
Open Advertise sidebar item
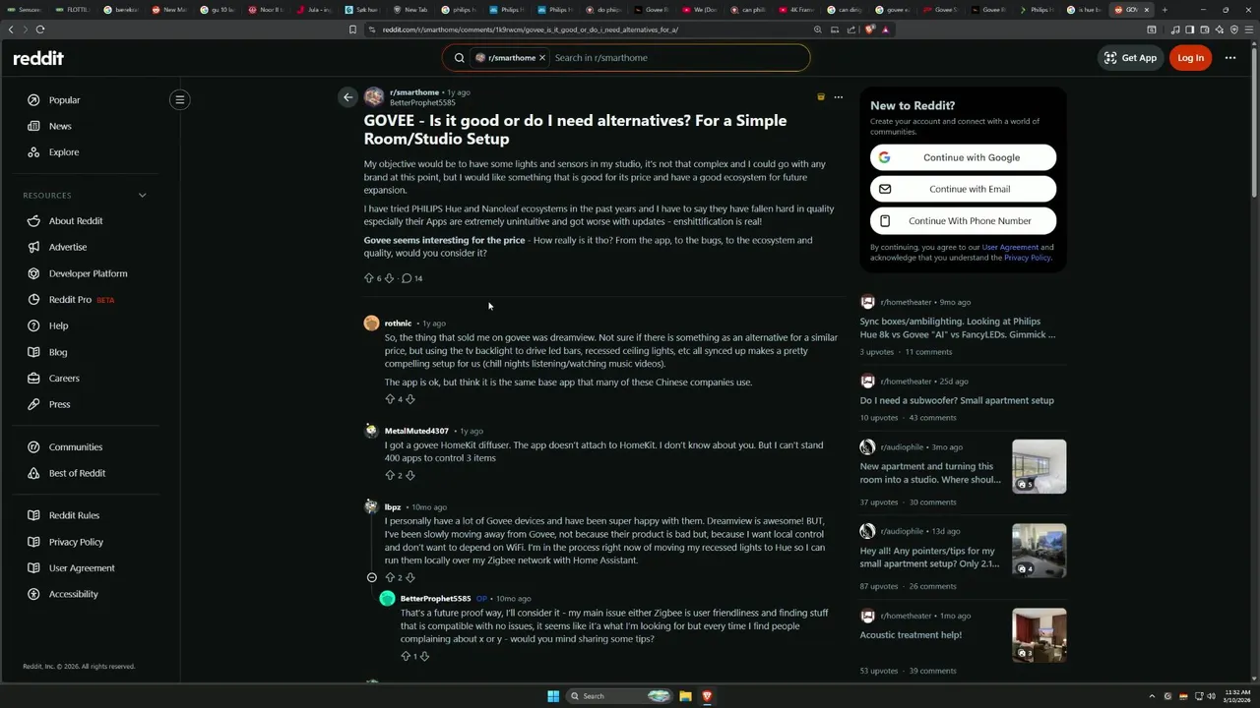tap(68, 247)
